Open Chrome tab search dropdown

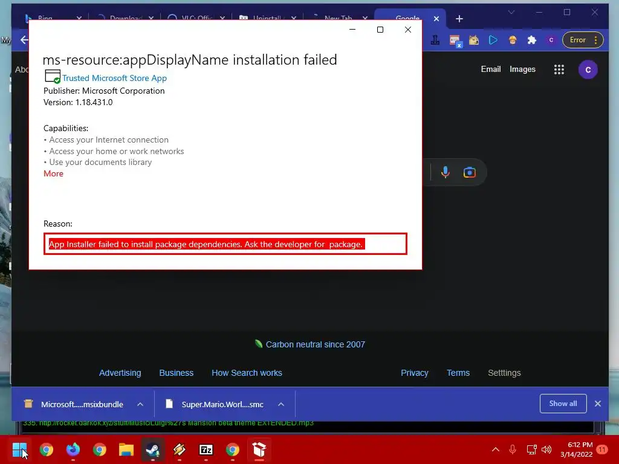coord(511,12)
